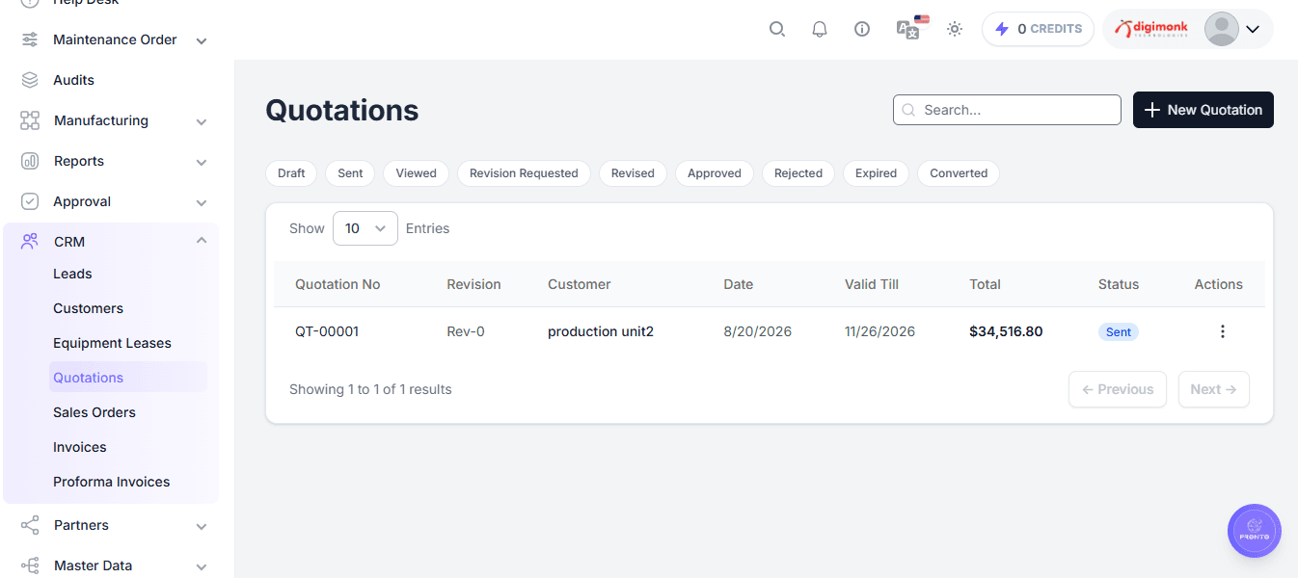Open Leads in the CRM menu
Viewport: 1298px width, 578px height.
coord(72,274)
